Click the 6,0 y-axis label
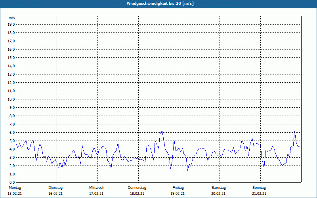The image size is (317, 198). tap(12, 133)
